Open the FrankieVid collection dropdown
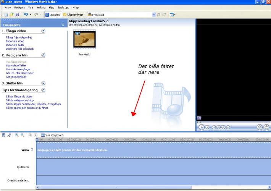This screenshot has height=191, width=271. coord(154,15)
